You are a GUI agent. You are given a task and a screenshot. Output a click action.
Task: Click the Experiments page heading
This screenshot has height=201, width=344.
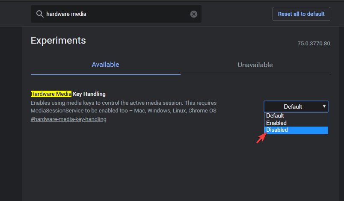tap(58, 41)
